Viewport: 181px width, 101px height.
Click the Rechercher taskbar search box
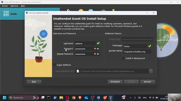click(24, 98)
